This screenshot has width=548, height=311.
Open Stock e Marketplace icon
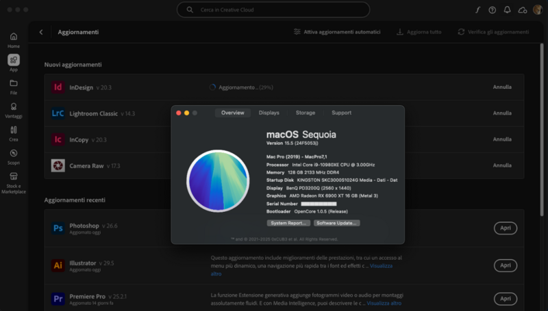coord(14,178)
